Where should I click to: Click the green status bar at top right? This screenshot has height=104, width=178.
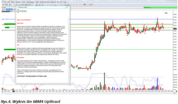[x=160, y=8]
